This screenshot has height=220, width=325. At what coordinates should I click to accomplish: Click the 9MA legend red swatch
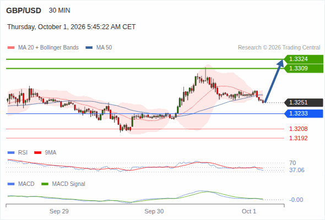click(37, 153)
